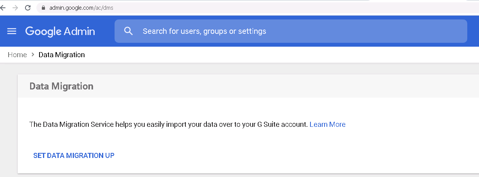Go back using the browser back arrow
Screen dimensions: 479x177
click(x=3, y=7)
